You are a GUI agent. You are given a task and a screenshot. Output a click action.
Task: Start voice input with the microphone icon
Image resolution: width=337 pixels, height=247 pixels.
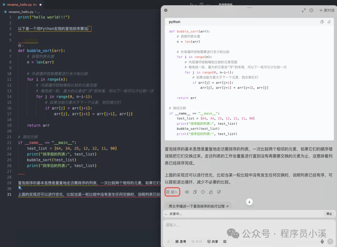click(322, 241)
